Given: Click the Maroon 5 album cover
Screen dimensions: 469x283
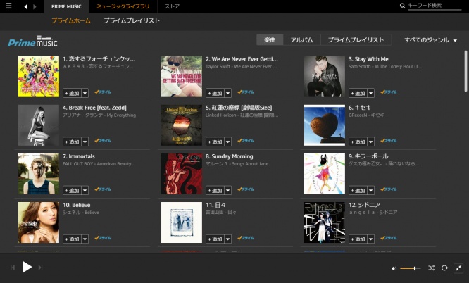Looking at the screenshot, I should (x=182, y=174).
